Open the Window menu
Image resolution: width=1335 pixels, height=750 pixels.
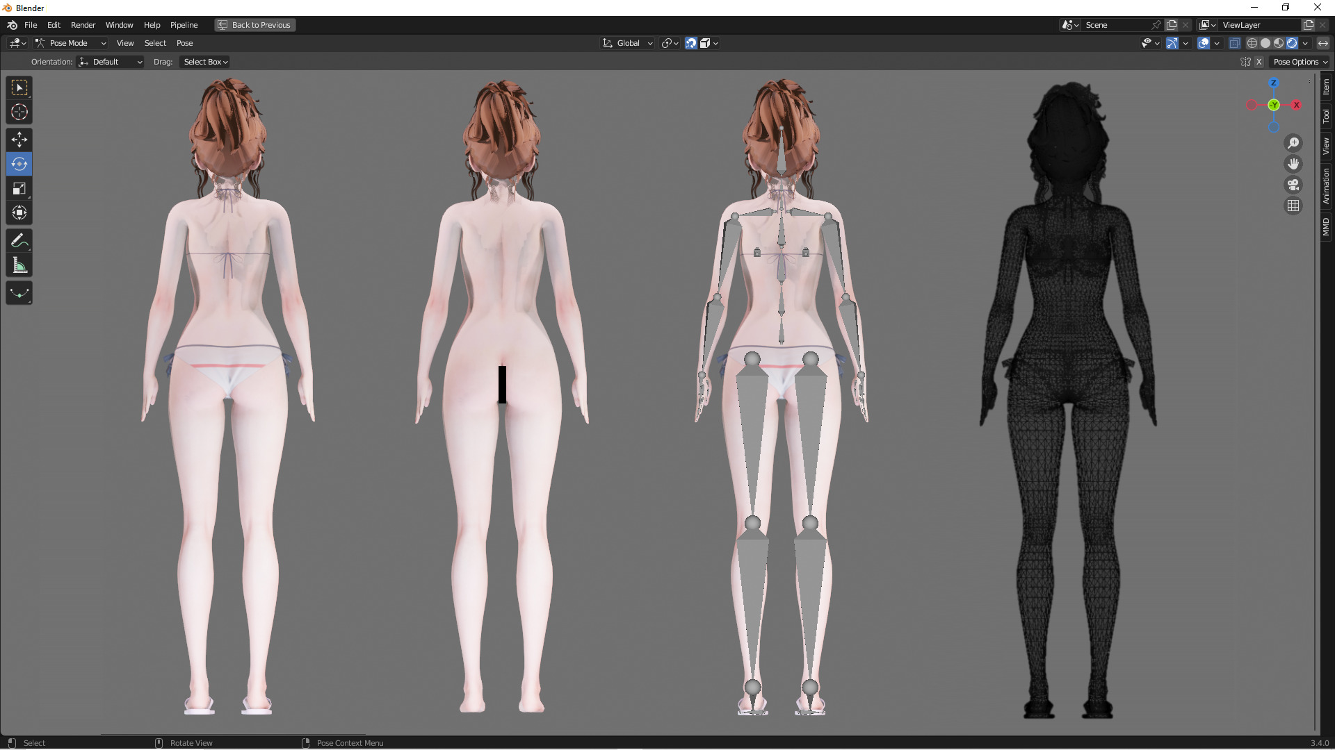(119, 25)
